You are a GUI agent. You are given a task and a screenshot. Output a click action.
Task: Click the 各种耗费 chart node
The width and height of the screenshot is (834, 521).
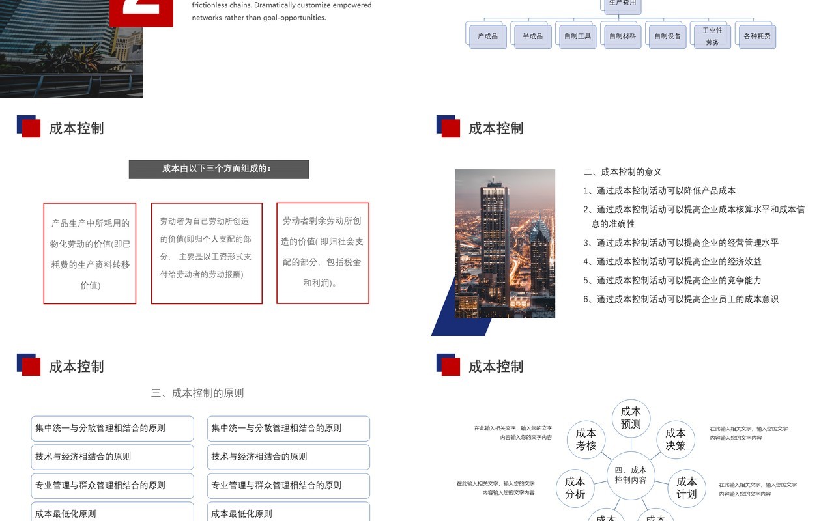pyautogui.click(x=756, y=36)
